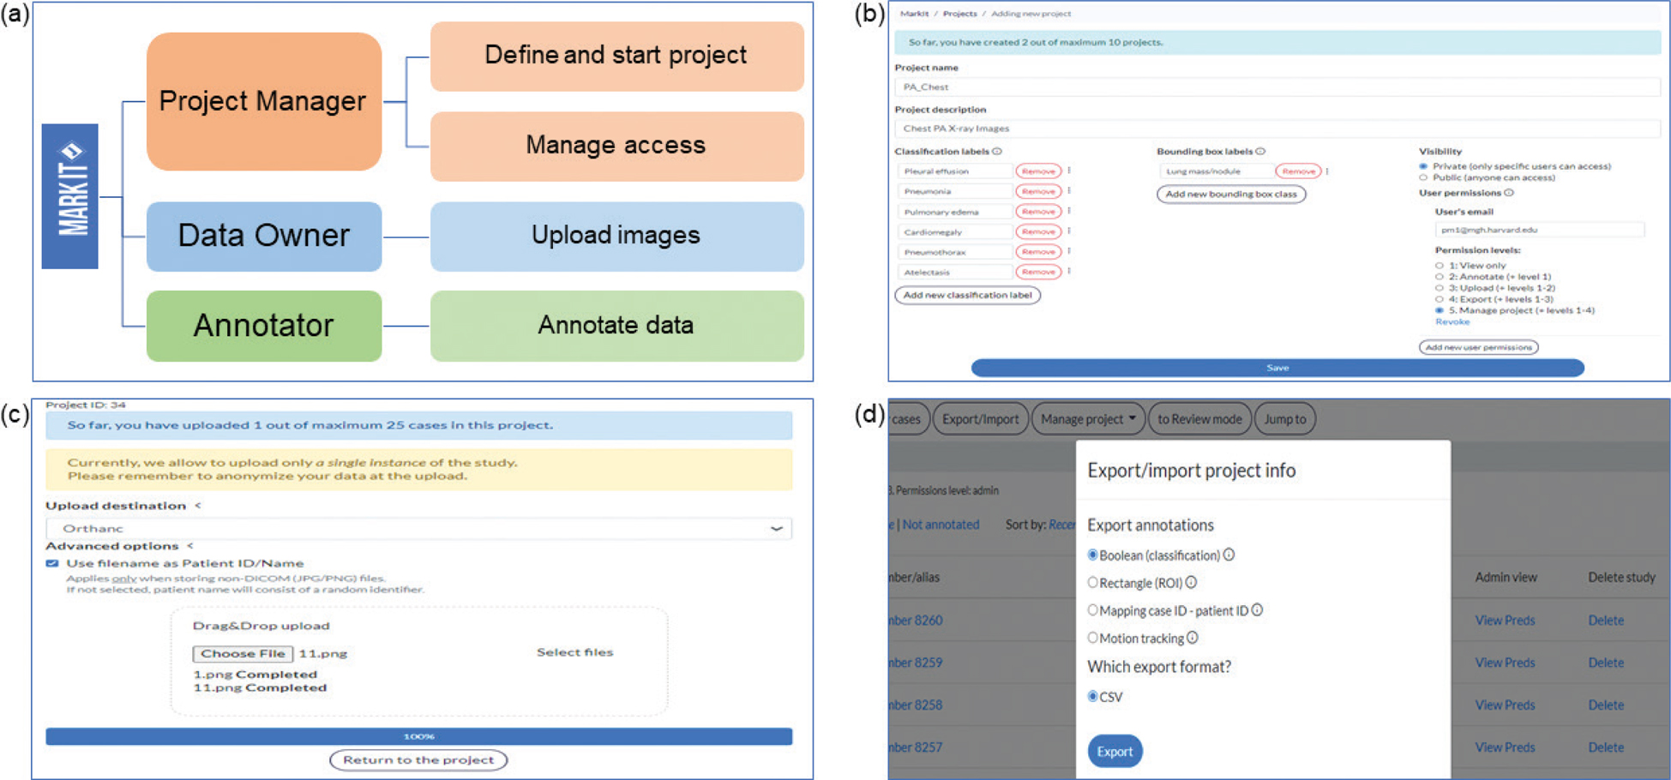Click the 100% upload progress bar

(418, 736)
